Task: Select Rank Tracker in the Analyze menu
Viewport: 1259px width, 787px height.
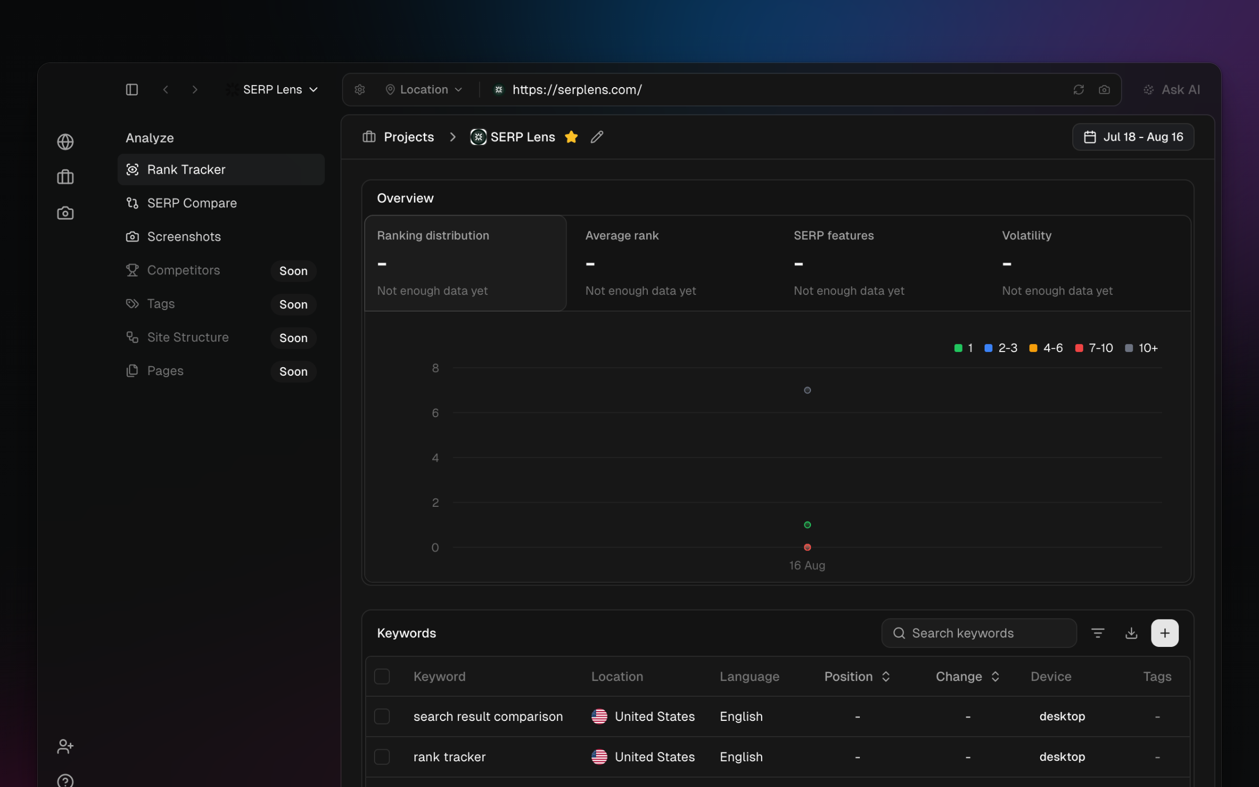Action: (x=221, y=169)
